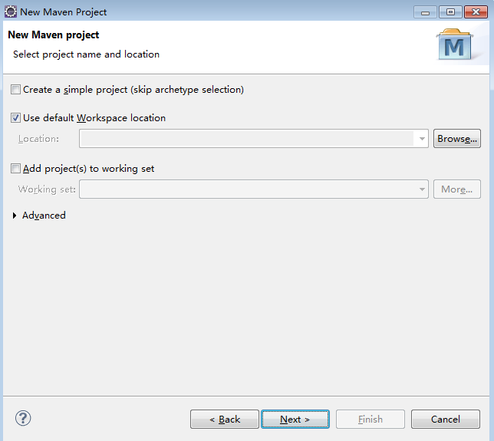The image size is (494, 441).
Task: Enable Create a simple project checkbox
Action: pyautogui.click(x=15, y=90)
